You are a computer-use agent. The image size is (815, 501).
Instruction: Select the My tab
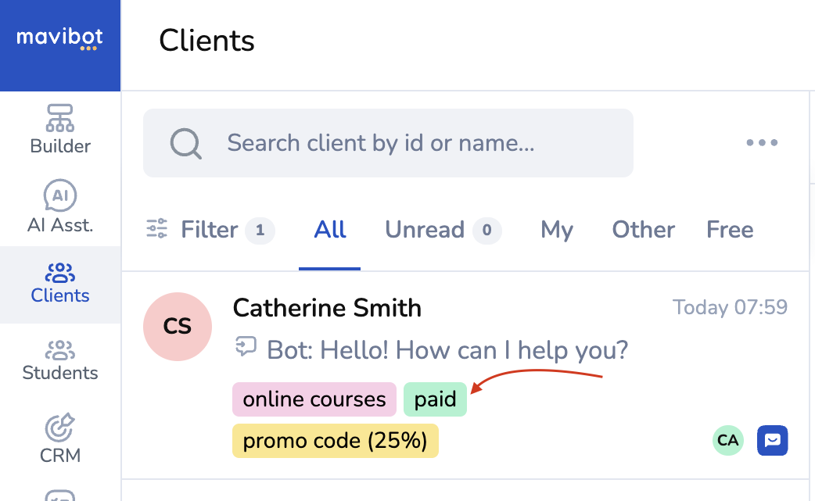[x=557, y=230]
